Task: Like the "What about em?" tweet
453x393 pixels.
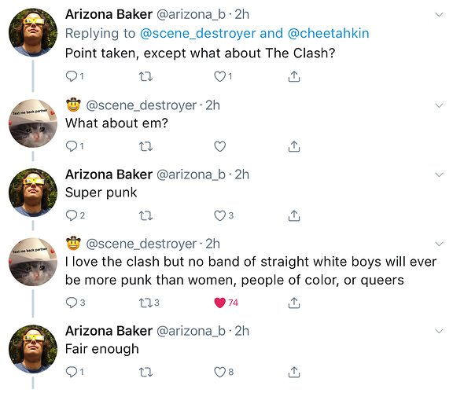Action: [x=220, y=147]
